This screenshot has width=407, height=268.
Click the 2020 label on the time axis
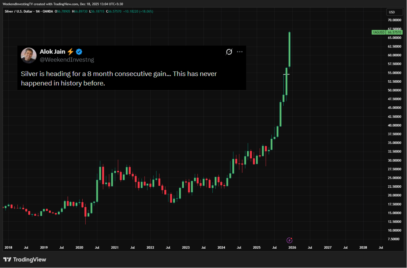coord(79,247)
